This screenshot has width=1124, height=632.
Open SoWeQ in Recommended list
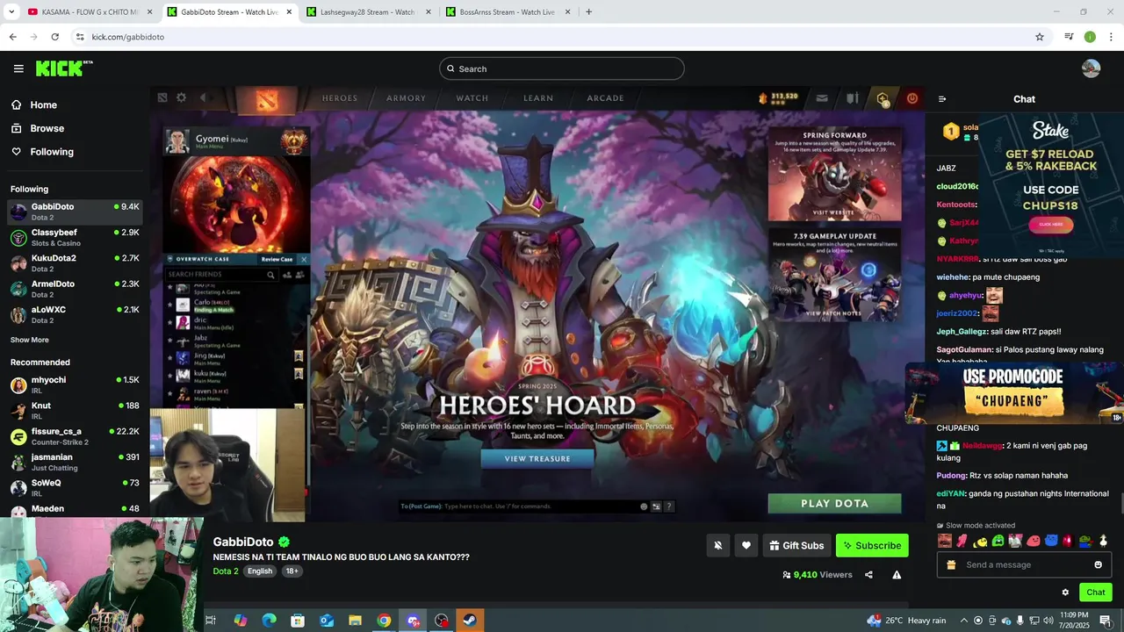pos(75,487)
